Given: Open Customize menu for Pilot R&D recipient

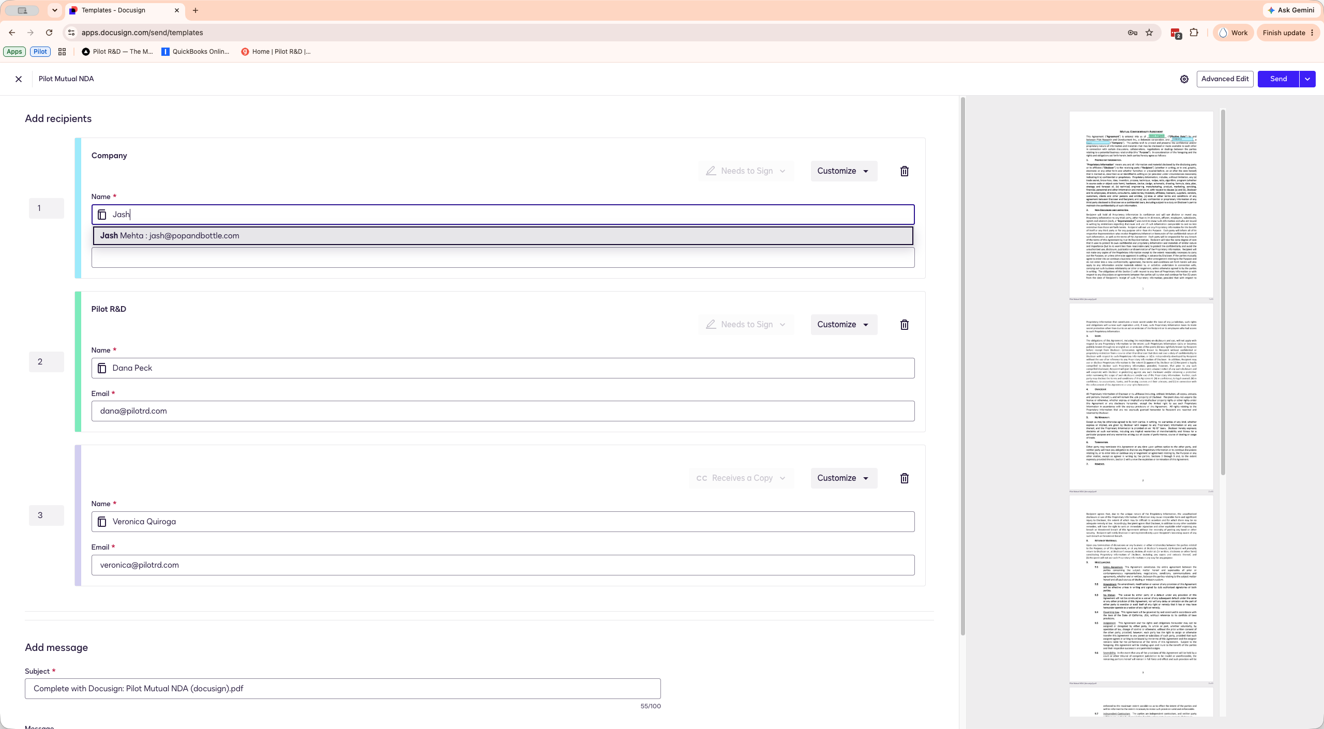Looking at the screenshot, I should (844, 325).
